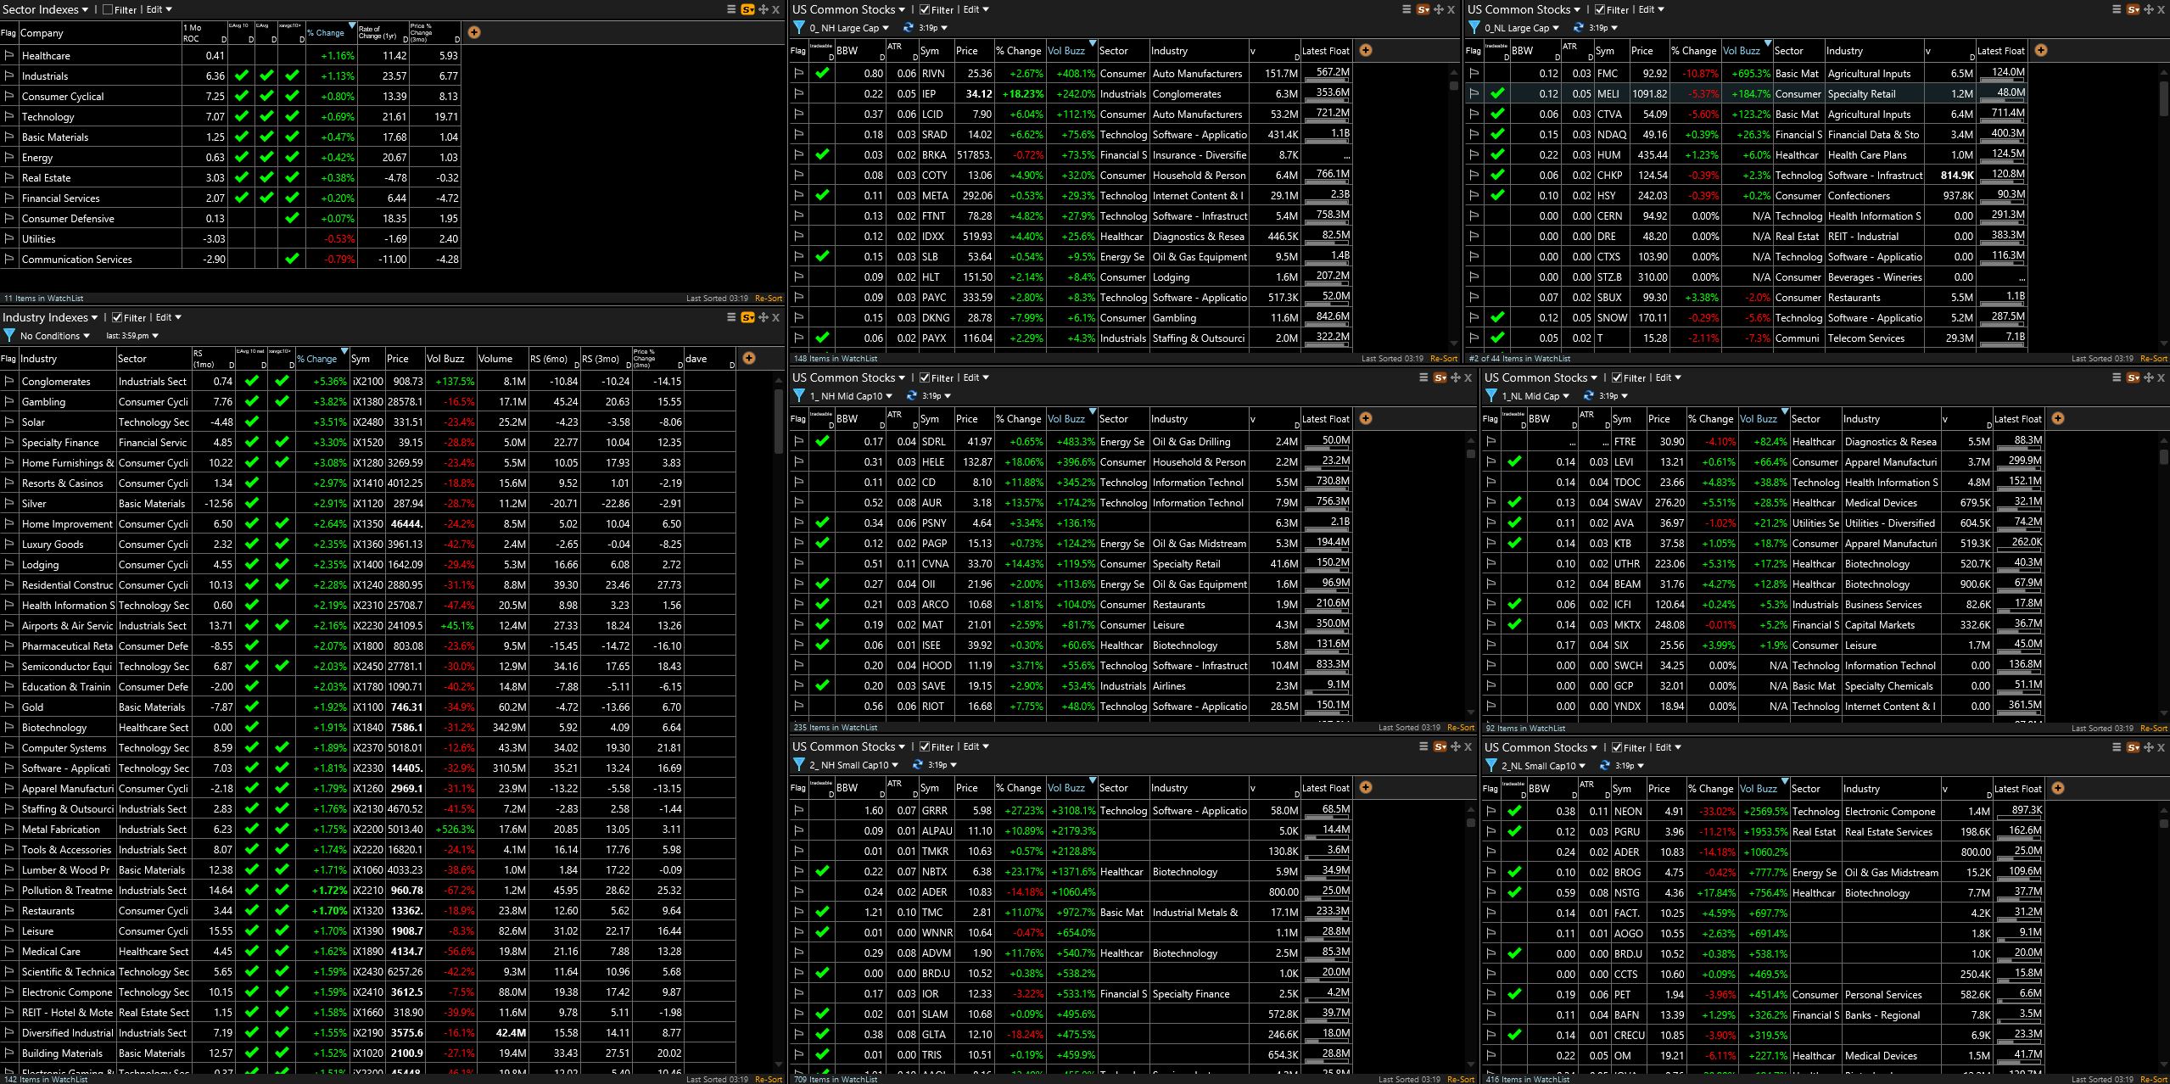Uncheck the Filter checkbox on the 0_NH Large Cap panel
2170x1084 pixels.
(x=925, y=9)
